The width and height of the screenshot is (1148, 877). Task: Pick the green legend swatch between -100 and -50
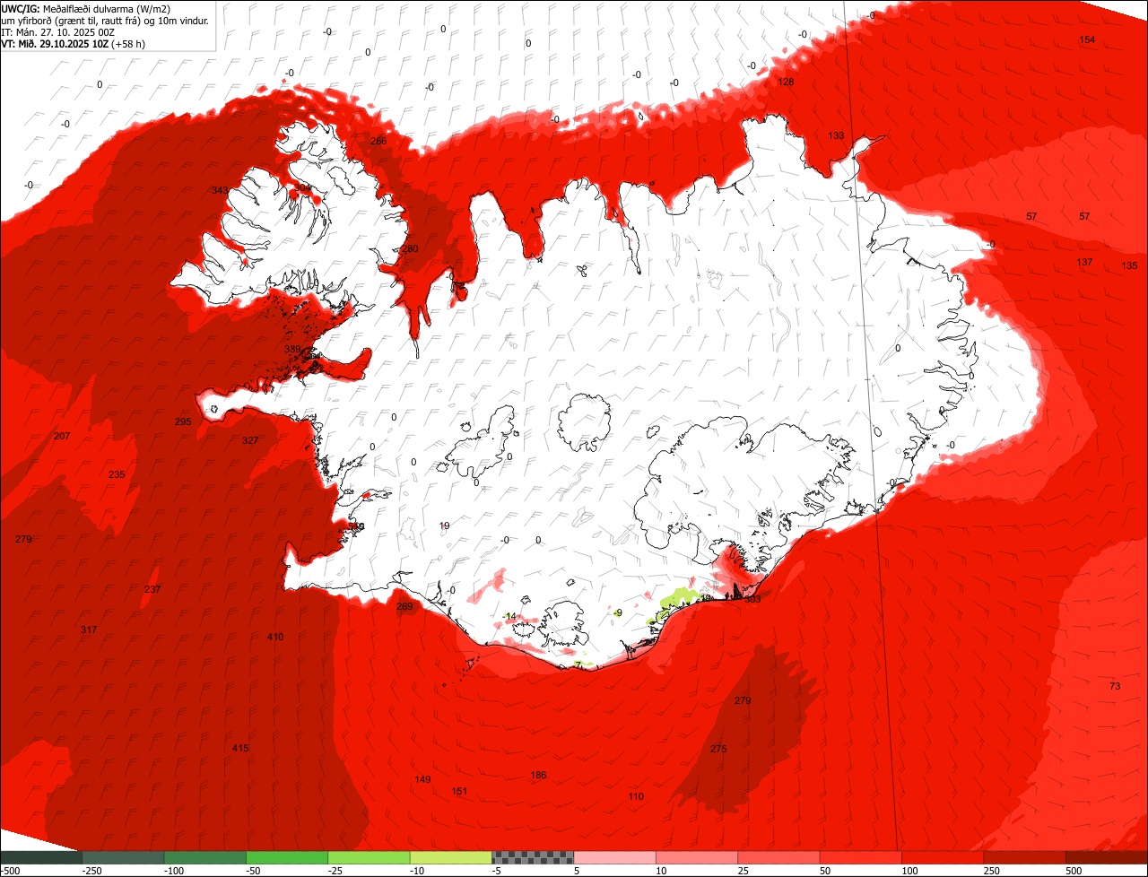(x=205, y=857)
